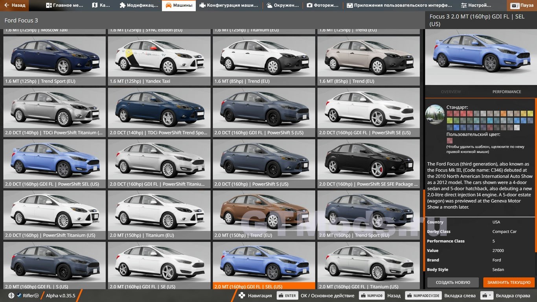The image size is (537, 302).
Task: Select black 2.0 DCT PowerShift SE SFE Package
Action: coord(368,164)
